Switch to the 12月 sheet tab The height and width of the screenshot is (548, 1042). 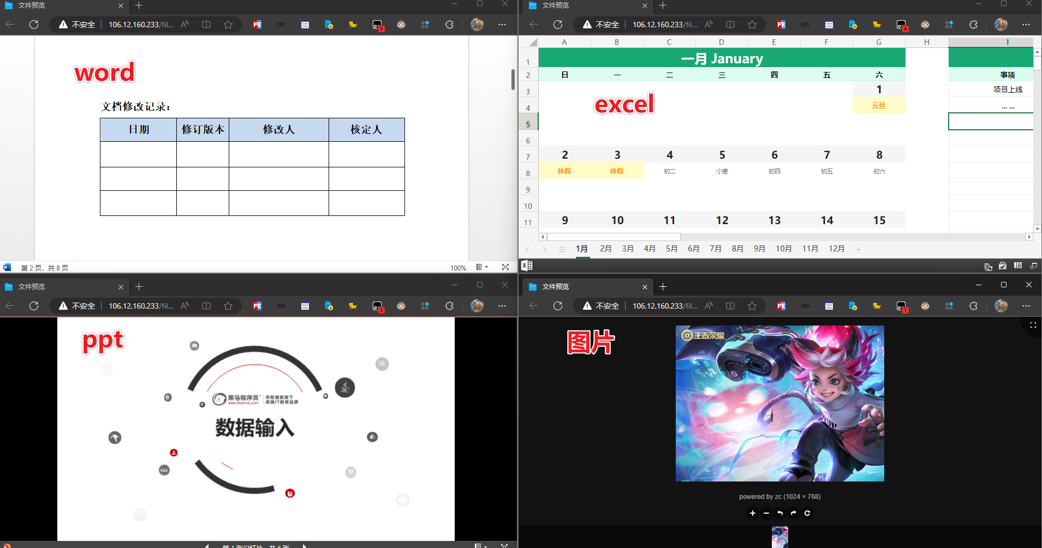[x=836, y=249]
